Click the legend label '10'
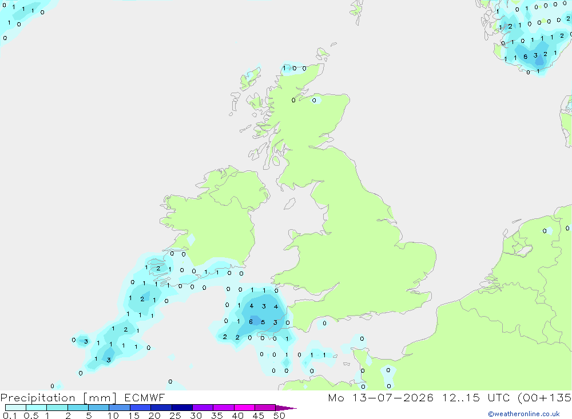 coord(113,416)
